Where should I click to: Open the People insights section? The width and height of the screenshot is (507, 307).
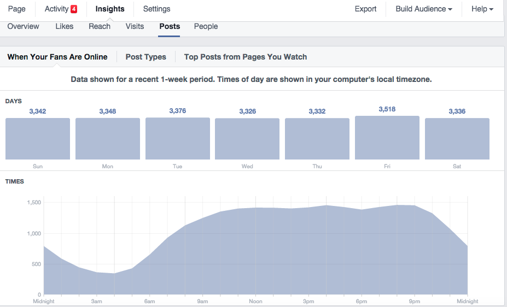206,26
